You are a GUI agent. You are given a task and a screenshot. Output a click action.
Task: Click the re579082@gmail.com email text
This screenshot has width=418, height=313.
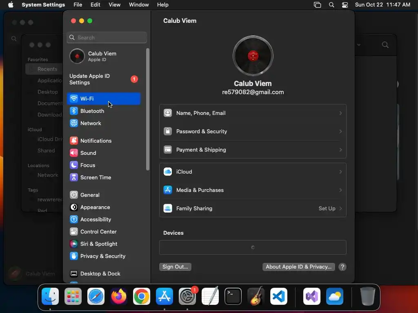pyautogui.click(x=253, y=92)
